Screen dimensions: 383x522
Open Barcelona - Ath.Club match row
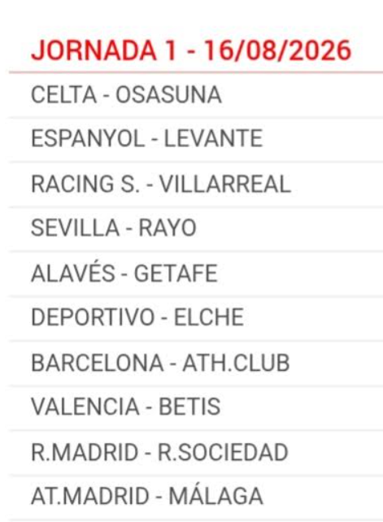(x=196, y=363)
